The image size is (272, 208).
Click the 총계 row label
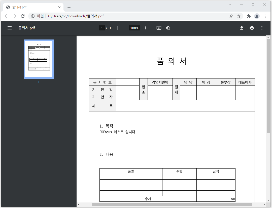[148, 199]
